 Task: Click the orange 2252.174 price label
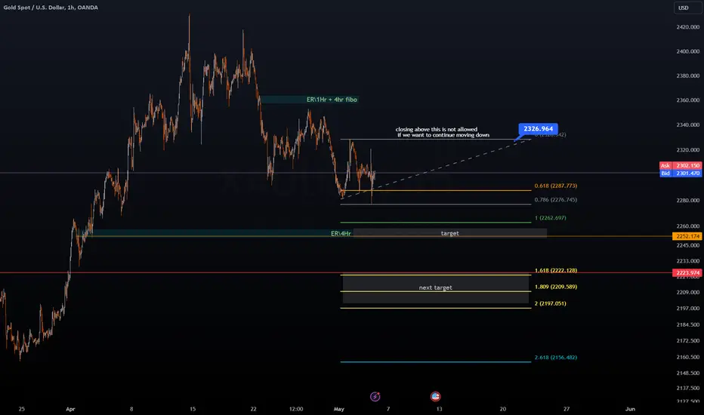(687, 236)
